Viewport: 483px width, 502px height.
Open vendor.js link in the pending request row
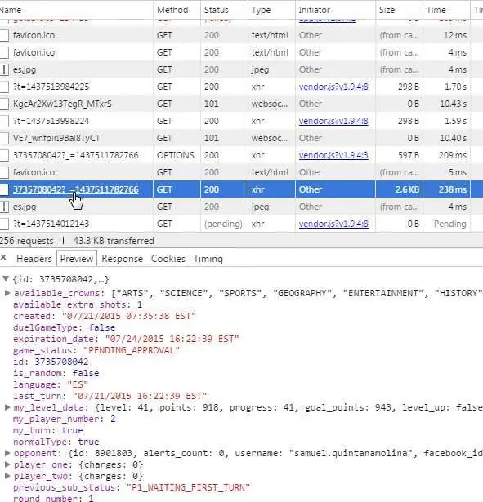333,224
